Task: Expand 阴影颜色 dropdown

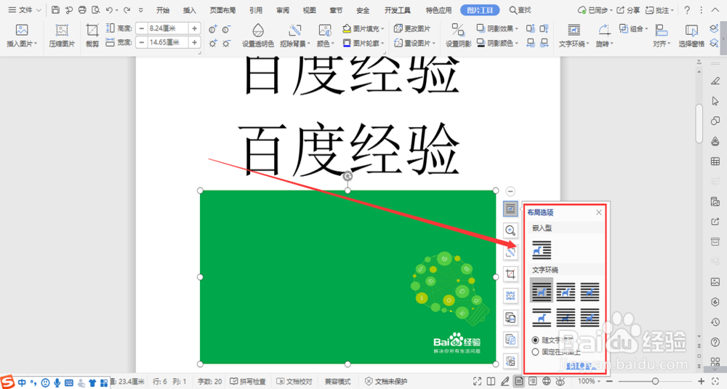Action: click(x=497, y=43)
